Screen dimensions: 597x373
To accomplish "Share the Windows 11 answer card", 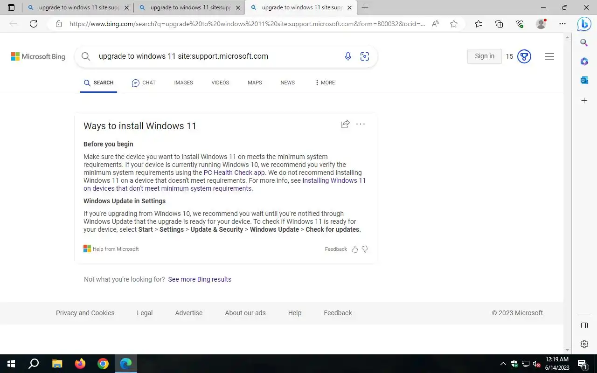I will pos(345,124).
